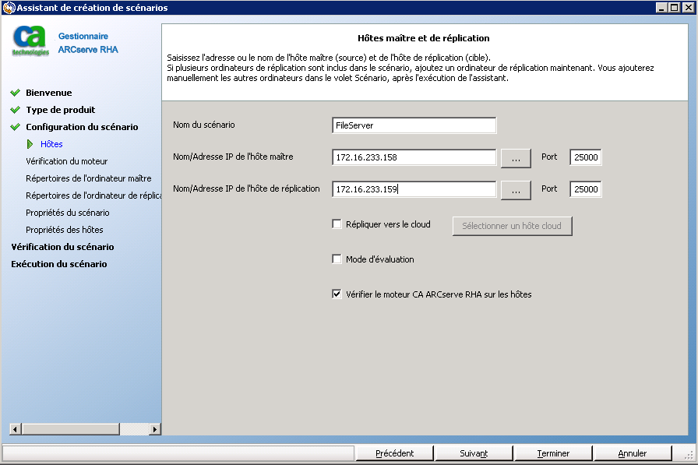The image size is (698, 465).
Task: Click the green arrow icon next to Hôtes
Action: (x=31, y=144)
